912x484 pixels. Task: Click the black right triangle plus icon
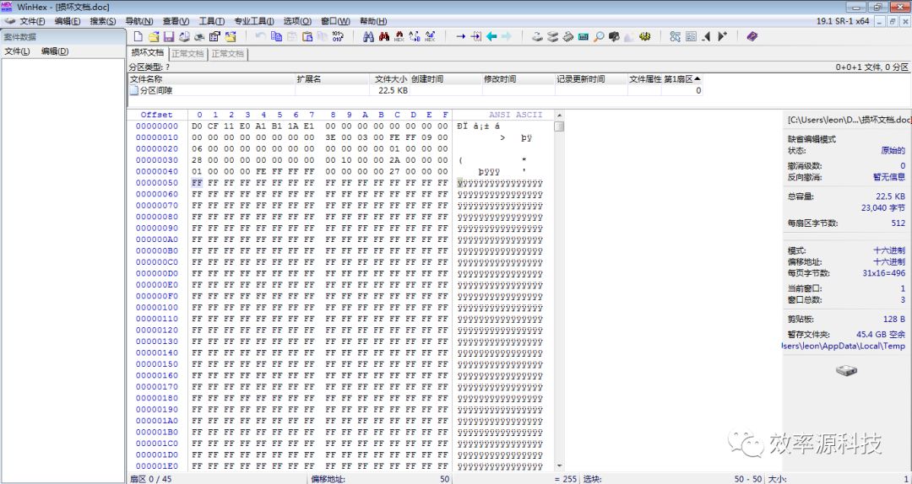(x=722, y=36)
